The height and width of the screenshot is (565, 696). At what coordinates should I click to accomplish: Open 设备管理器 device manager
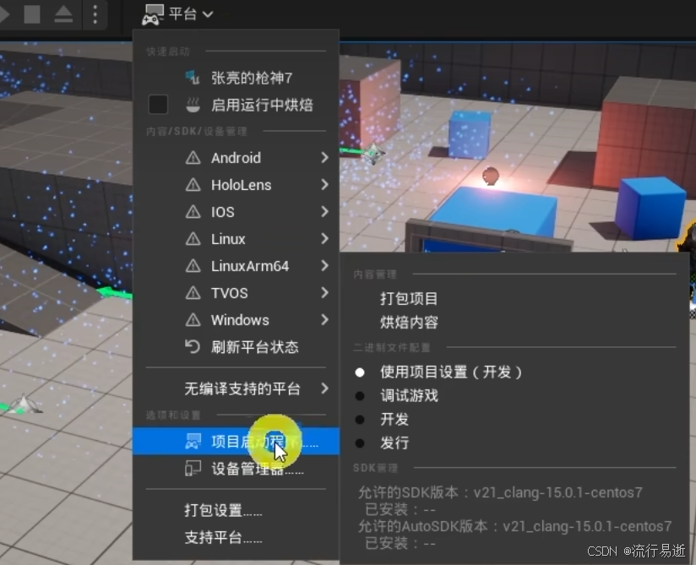coord(237,469)
